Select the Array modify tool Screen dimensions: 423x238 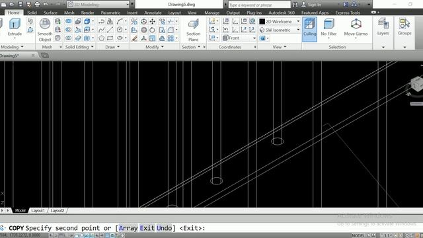coord(171,38)
